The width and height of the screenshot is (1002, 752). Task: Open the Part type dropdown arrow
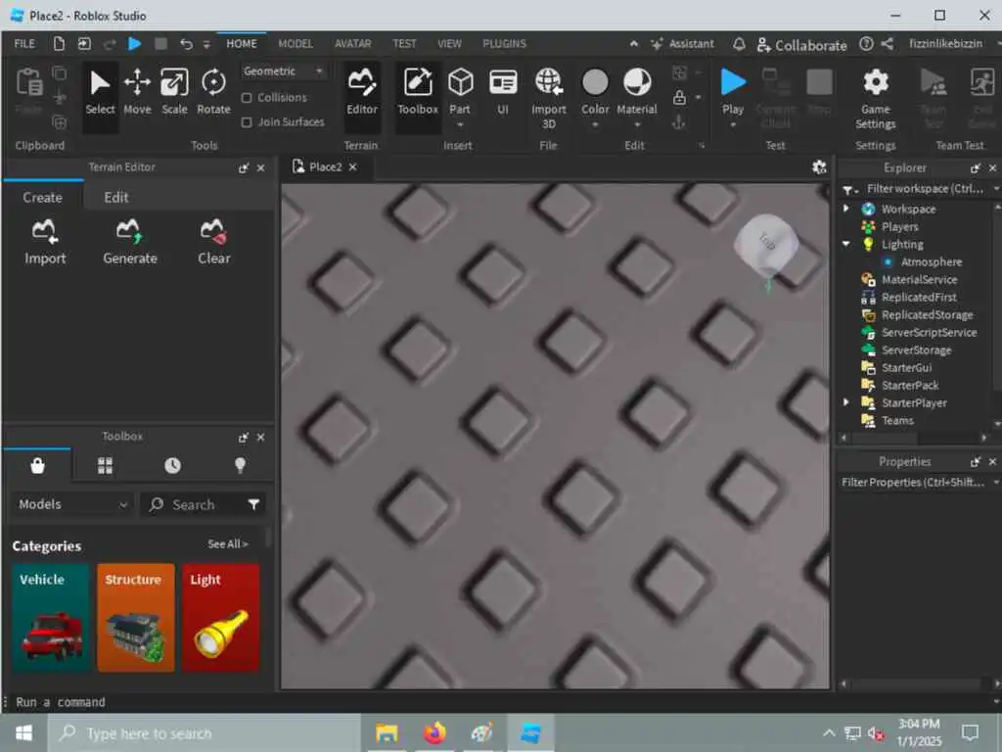[460, 124]
